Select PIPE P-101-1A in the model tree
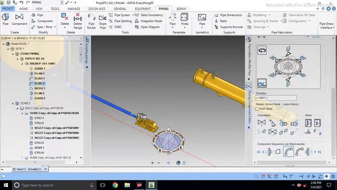 click(35, 59)
